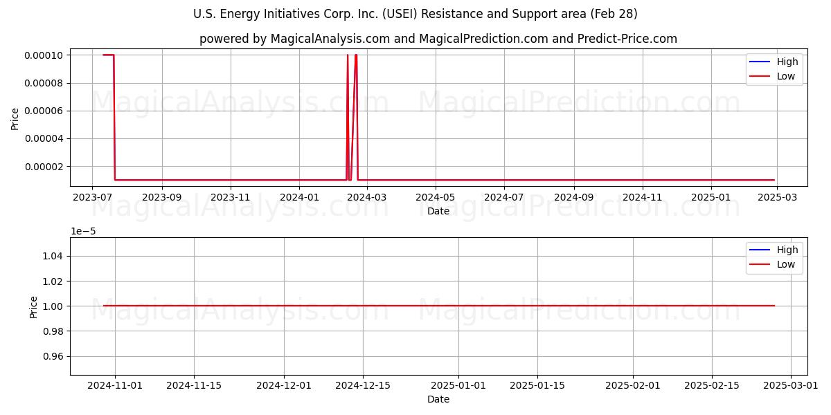This screenshot has height=415, width=831.
Task: Click the 0.00004 price tick label
Action: (44, 138)
